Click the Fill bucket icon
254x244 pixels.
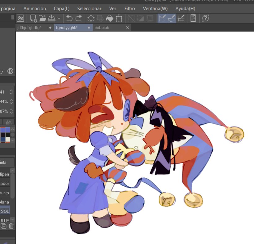tap(110, 18)
